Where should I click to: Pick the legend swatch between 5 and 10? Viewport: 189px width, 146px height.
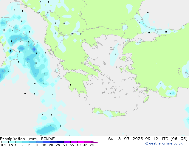32,142
